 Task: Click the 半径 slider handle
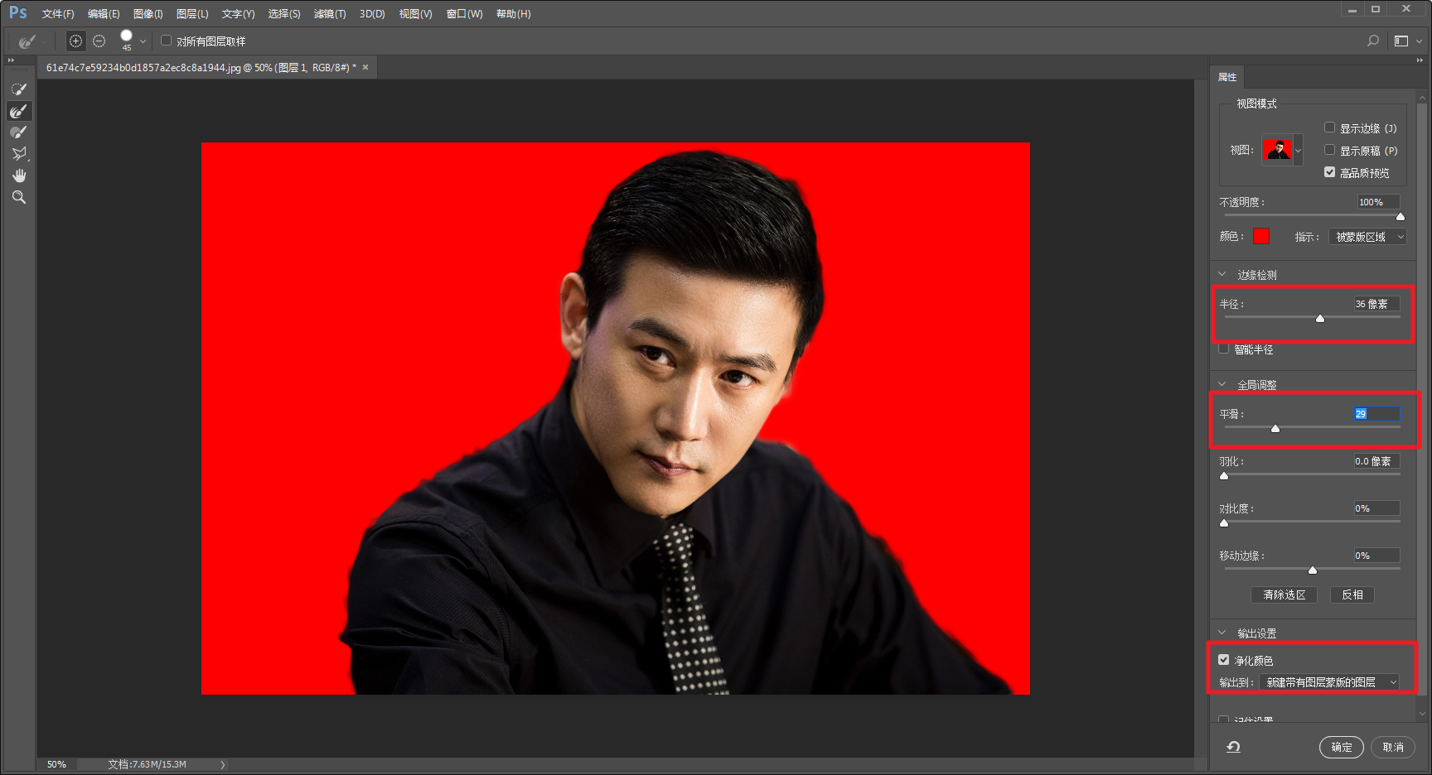tap(1320, 319)
